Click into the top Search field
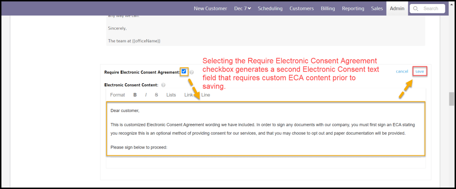This screenshot has width=456, height=189. [430, 8]
